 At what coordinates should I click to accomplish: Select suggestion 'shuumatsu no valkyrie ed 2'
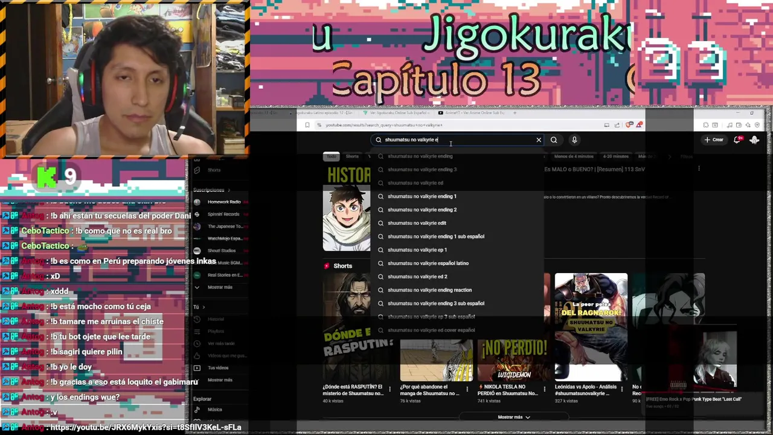tap(458, 276)
